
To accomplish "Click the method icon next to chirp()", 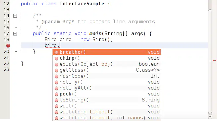I will tap(56, 58).
